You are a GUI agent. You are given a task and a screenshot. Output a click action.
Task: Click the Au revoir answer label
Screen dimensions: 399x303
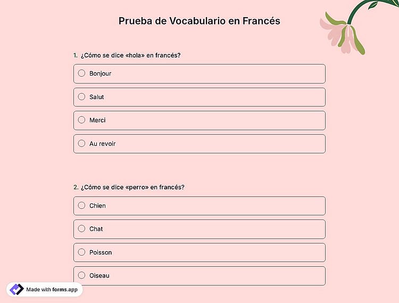[102, 144]
